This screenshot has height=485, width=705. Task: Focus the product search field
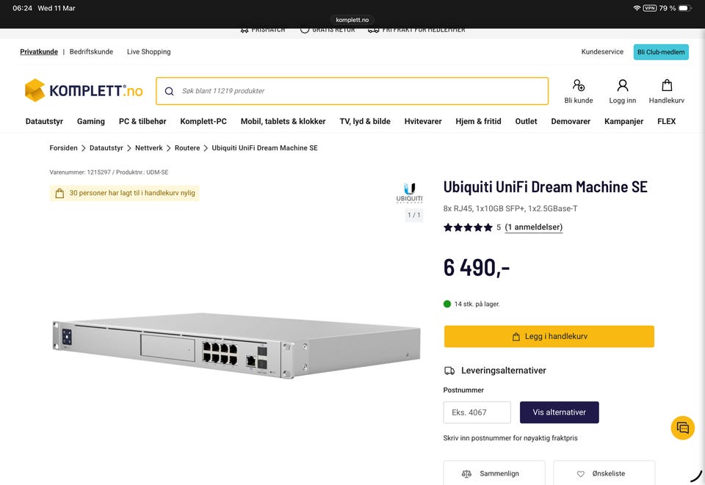coord(352,91)
